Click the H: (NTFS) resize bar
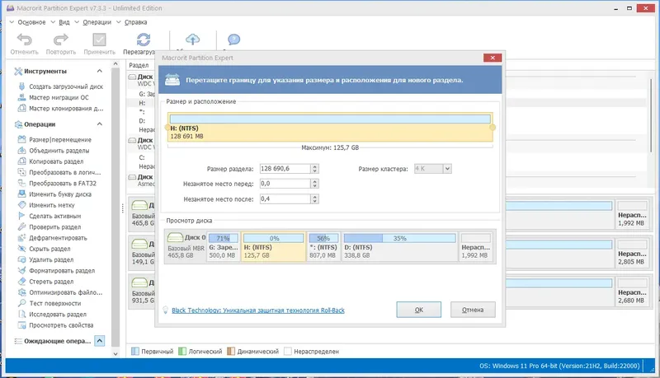The width and height of the screenshot is (660, 378). (330, 127)
